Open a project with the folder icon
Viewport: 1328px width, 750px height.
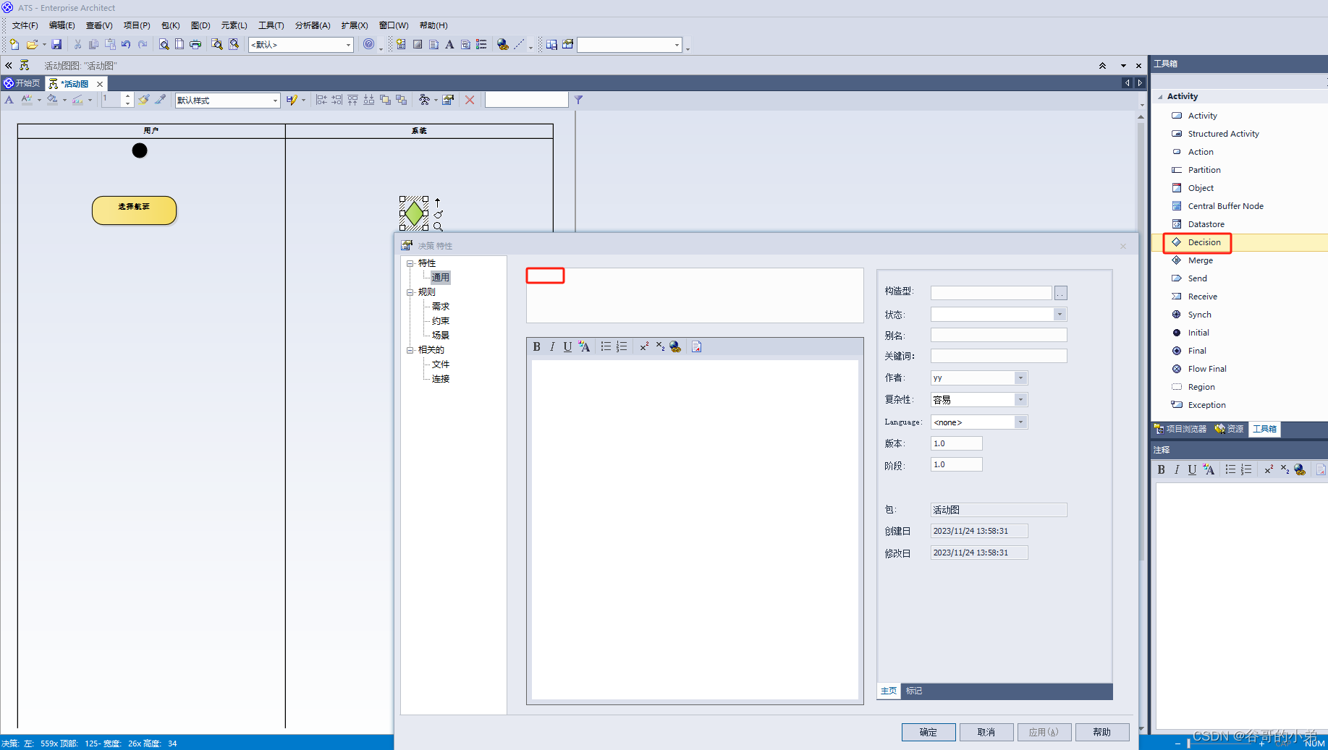tap(32, 44)
